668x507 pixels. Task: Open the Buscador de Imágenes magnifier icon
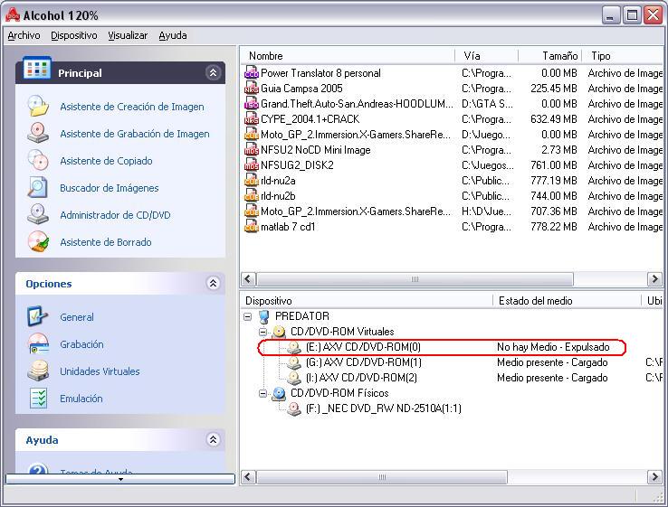point(38,188)
